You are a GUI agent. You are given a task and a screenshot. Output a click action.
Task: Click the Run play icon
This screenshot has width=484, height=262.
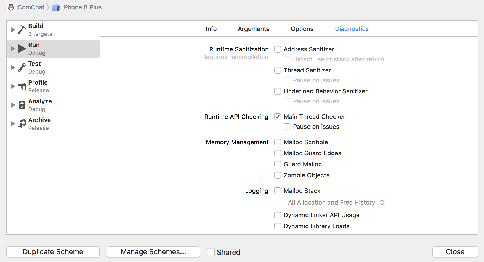pos(22,48)
